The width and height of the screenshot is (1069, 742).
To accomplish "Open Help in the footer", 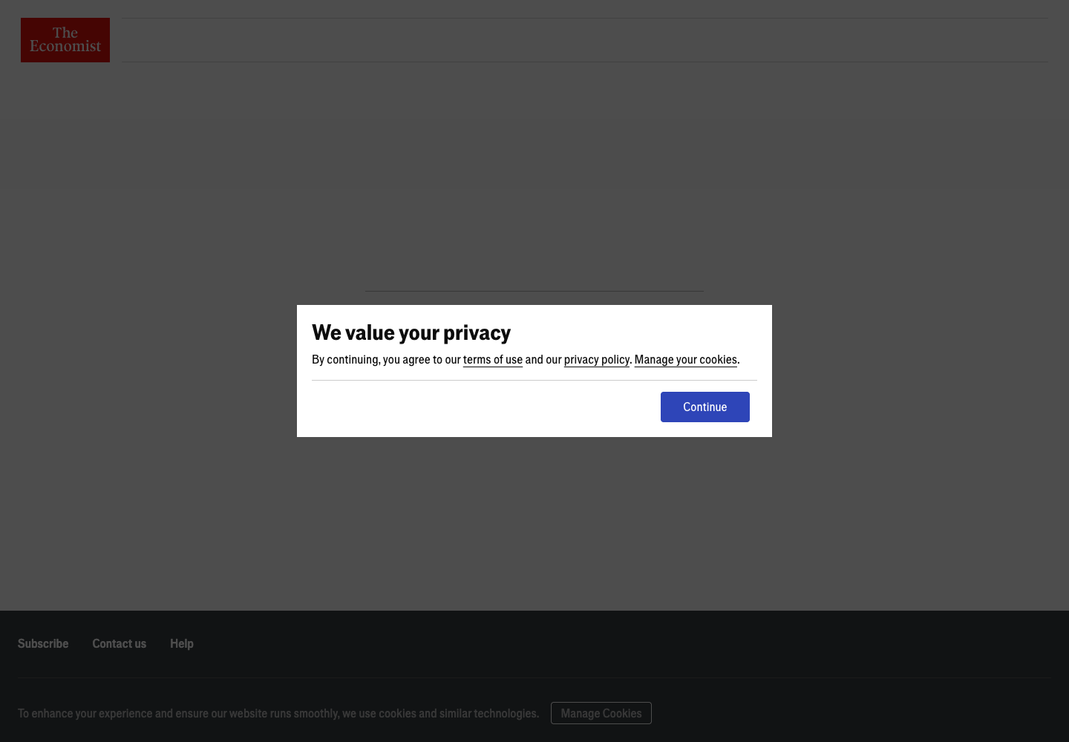I will pos(182,643).
